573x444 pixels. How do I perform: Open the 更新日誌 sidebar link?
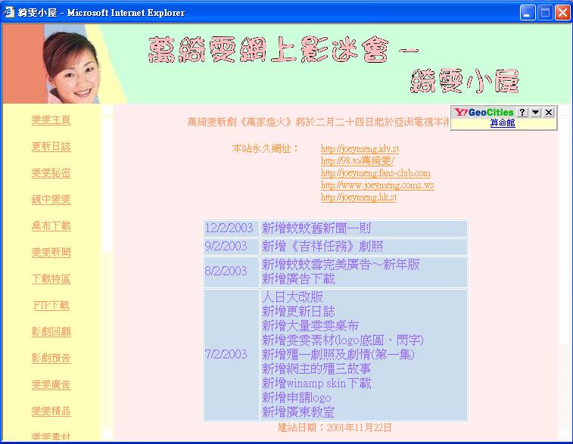pyautogui.click(x=51, y=147)
